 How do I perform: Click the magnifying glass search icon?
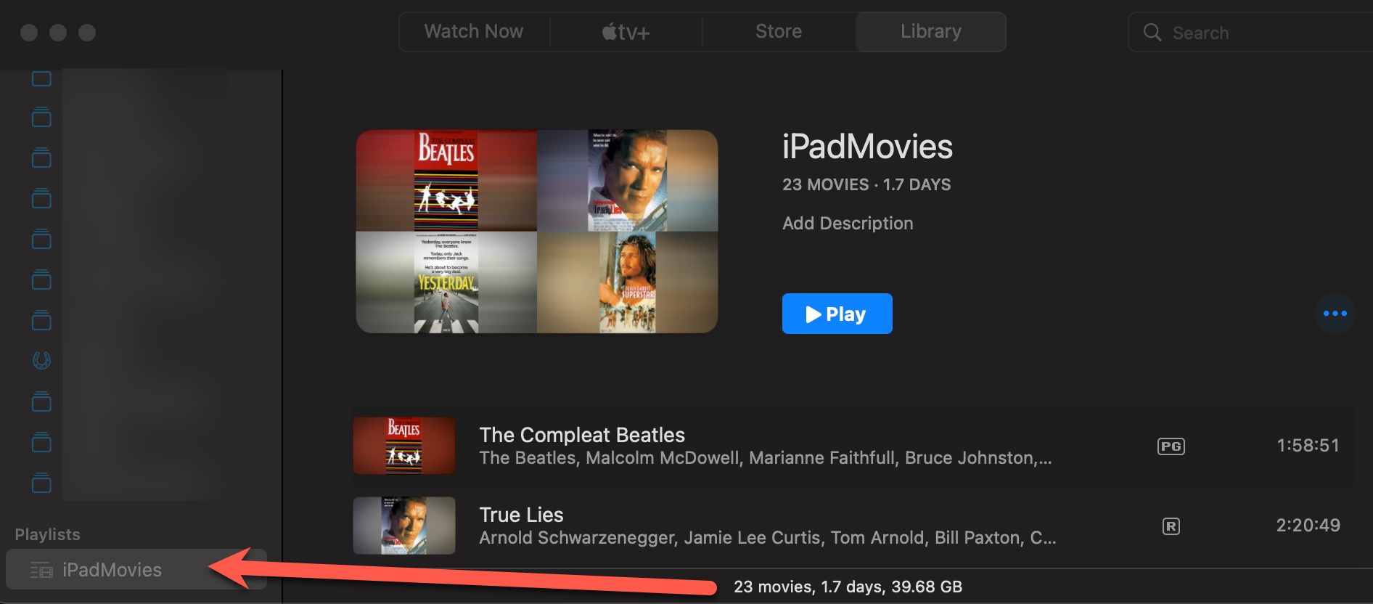click(x=1152, y=33)
